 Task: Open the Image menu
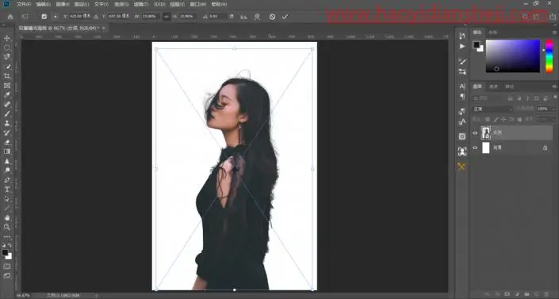pyautogui.click(x=63, y=4)
